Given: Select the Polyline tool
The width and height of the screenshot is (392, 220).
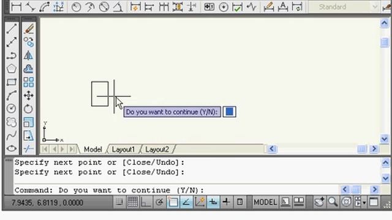Looking at the screenshot, I should (x=12, y=56).
